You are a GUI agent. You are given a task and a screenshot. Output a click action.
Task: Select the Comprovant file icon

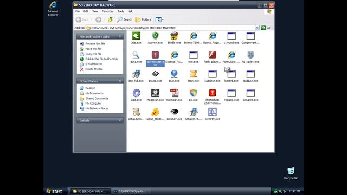250,36
